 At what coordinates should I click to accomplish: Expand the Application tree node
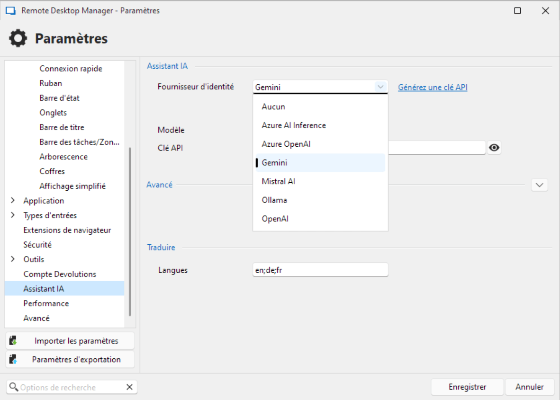13,201
